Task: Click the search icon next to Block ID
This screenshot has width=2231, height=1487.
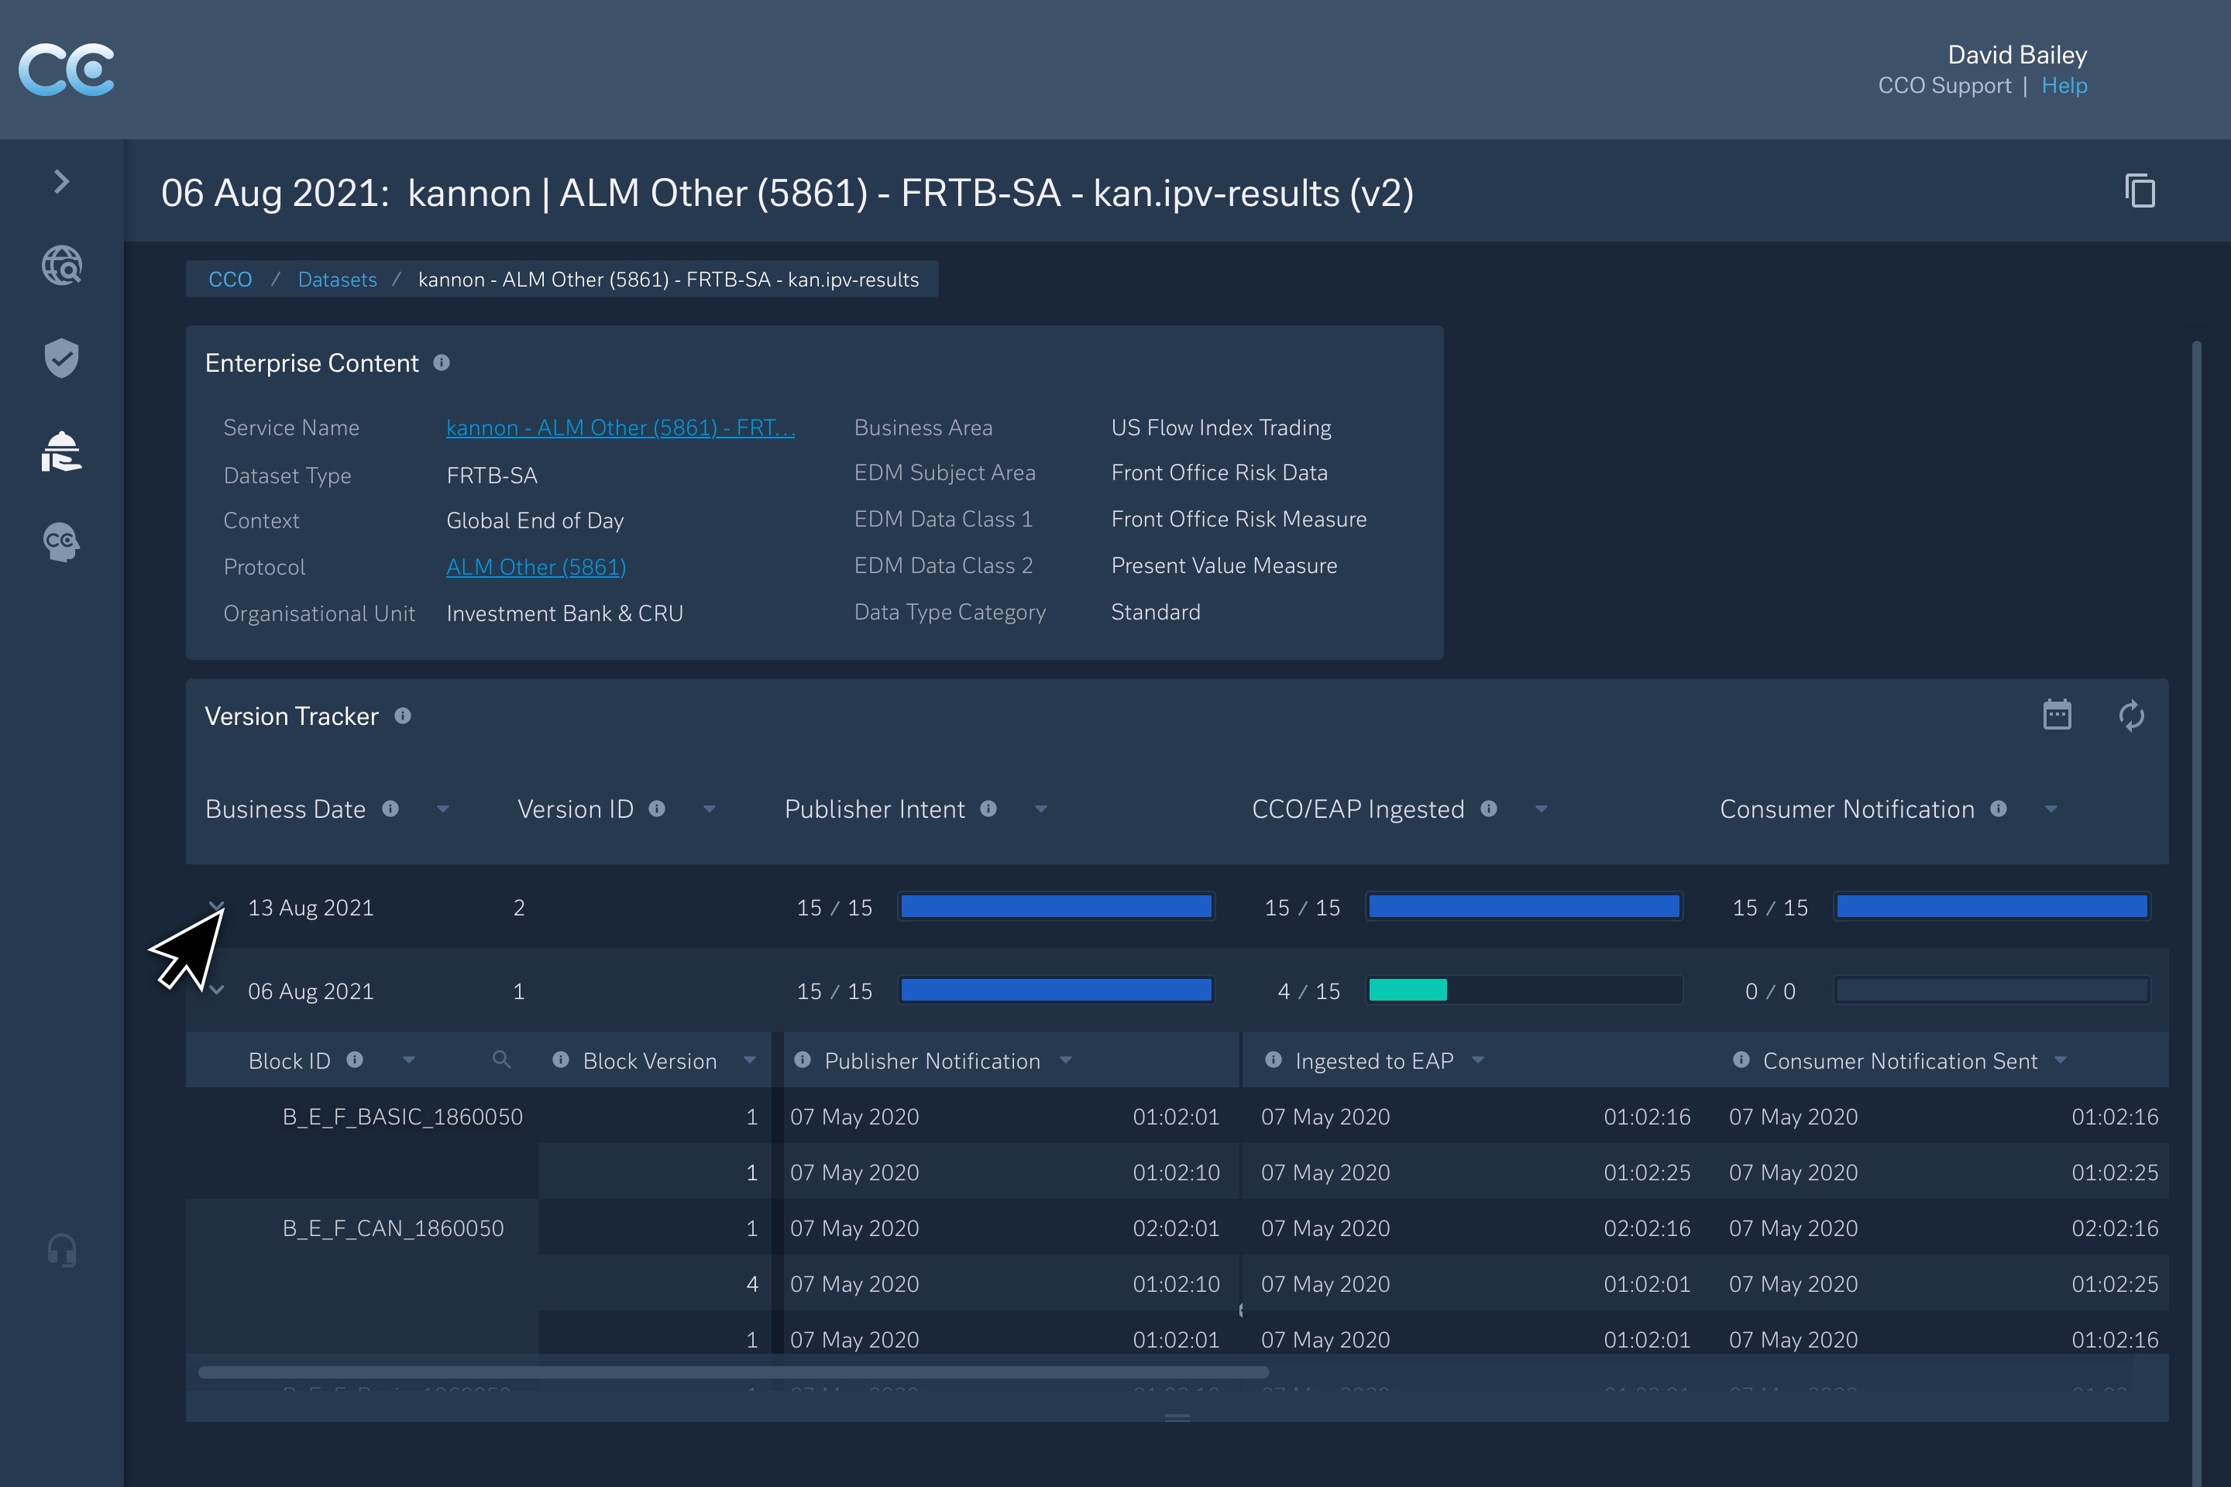Action: (x=502, y=1060)
